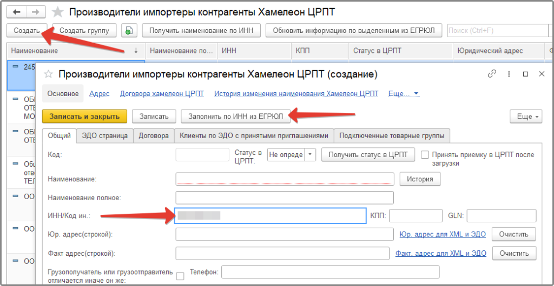
Task: Click Очистить next to Факт адрес
Action: click(x=514, y=253)
